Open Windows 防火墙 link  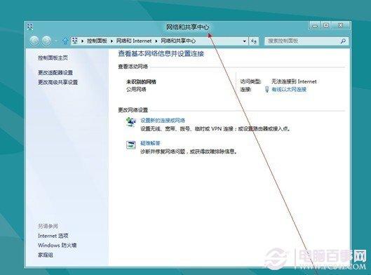[57, 246]
